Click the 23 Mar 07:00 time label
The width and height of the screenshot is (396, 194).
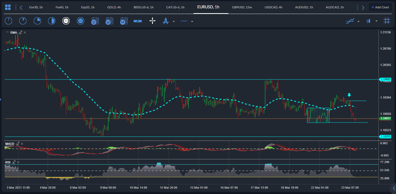350,187
